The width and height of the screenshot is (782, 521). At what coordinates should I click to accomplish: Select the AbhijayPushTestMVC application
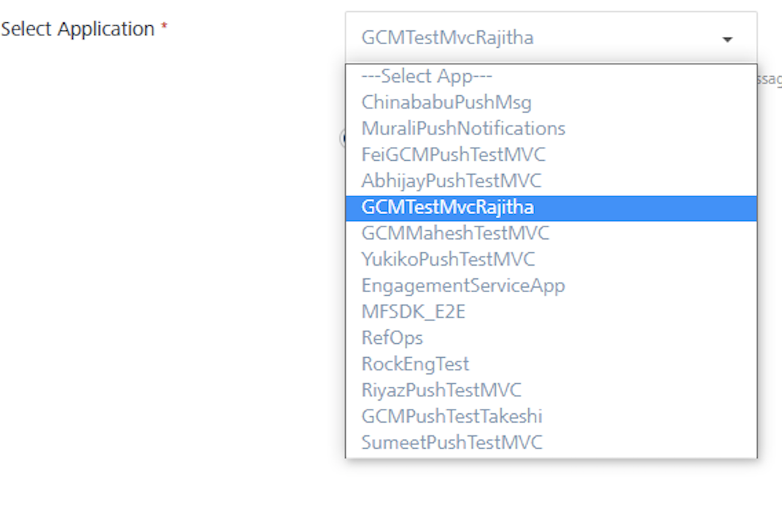click(x=451, y=181)
